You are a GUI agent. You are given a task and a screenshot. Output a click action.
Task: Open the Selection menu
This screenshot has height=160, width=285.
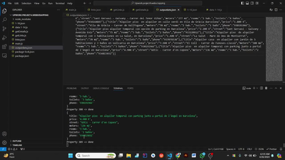click(26, 3)
